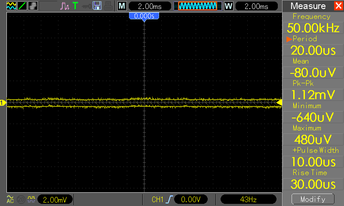344x206 pixels.
Task: Click the 0.000s trigger position marker
Action: pos(144,17)
